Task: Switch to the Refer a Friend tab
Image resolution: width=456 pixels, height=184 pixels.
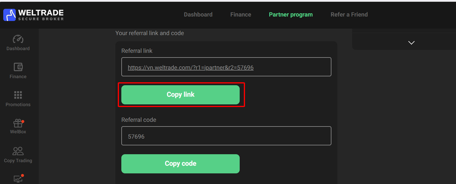Action: (x=349, y=14)
